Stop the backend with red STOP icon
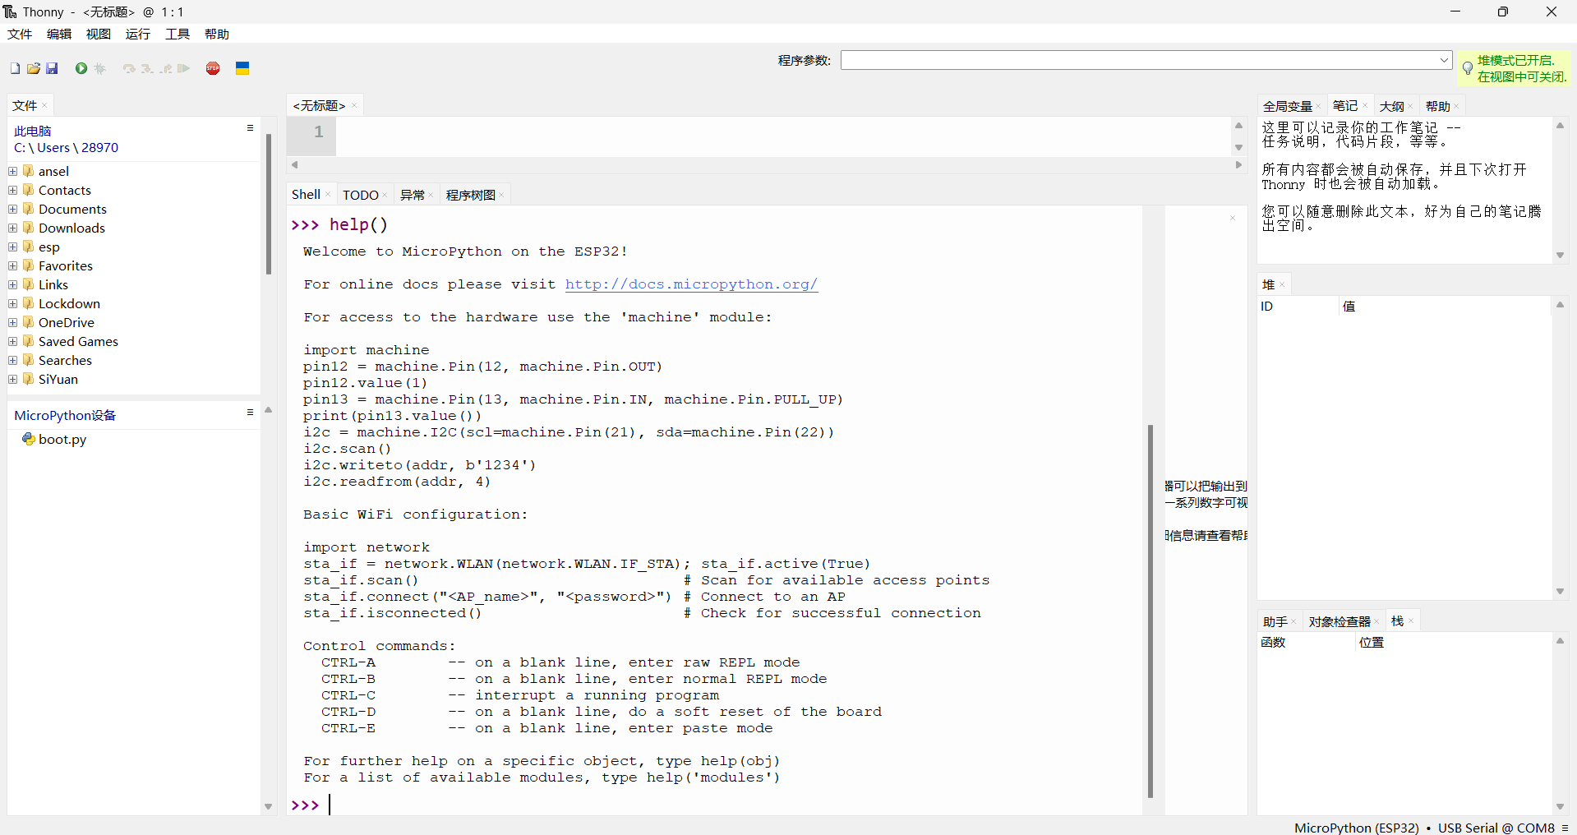Image resolution: width=1577 pixels, height=835 pixels. tap(213, 68)
